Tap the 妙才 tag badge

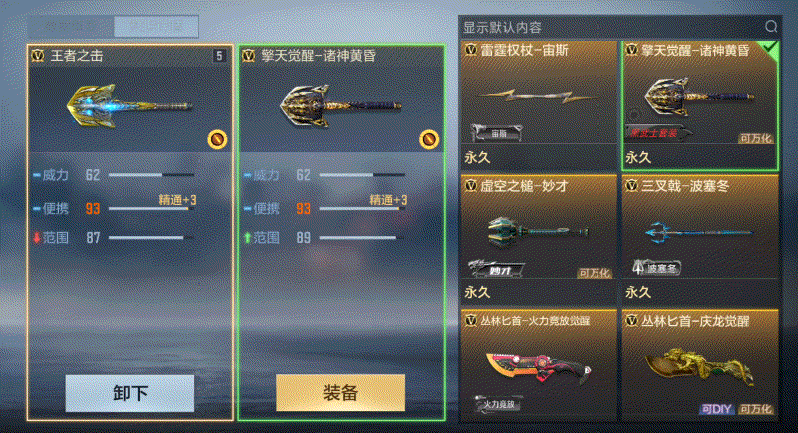tap(497, 269)
